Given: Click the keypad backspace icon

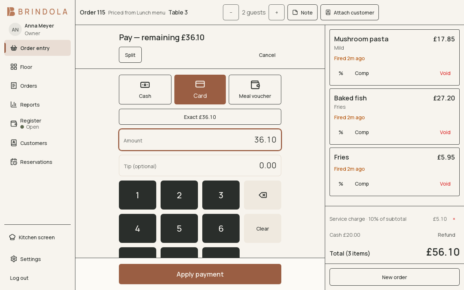Looking at the screenshot, I should point(262,195).
